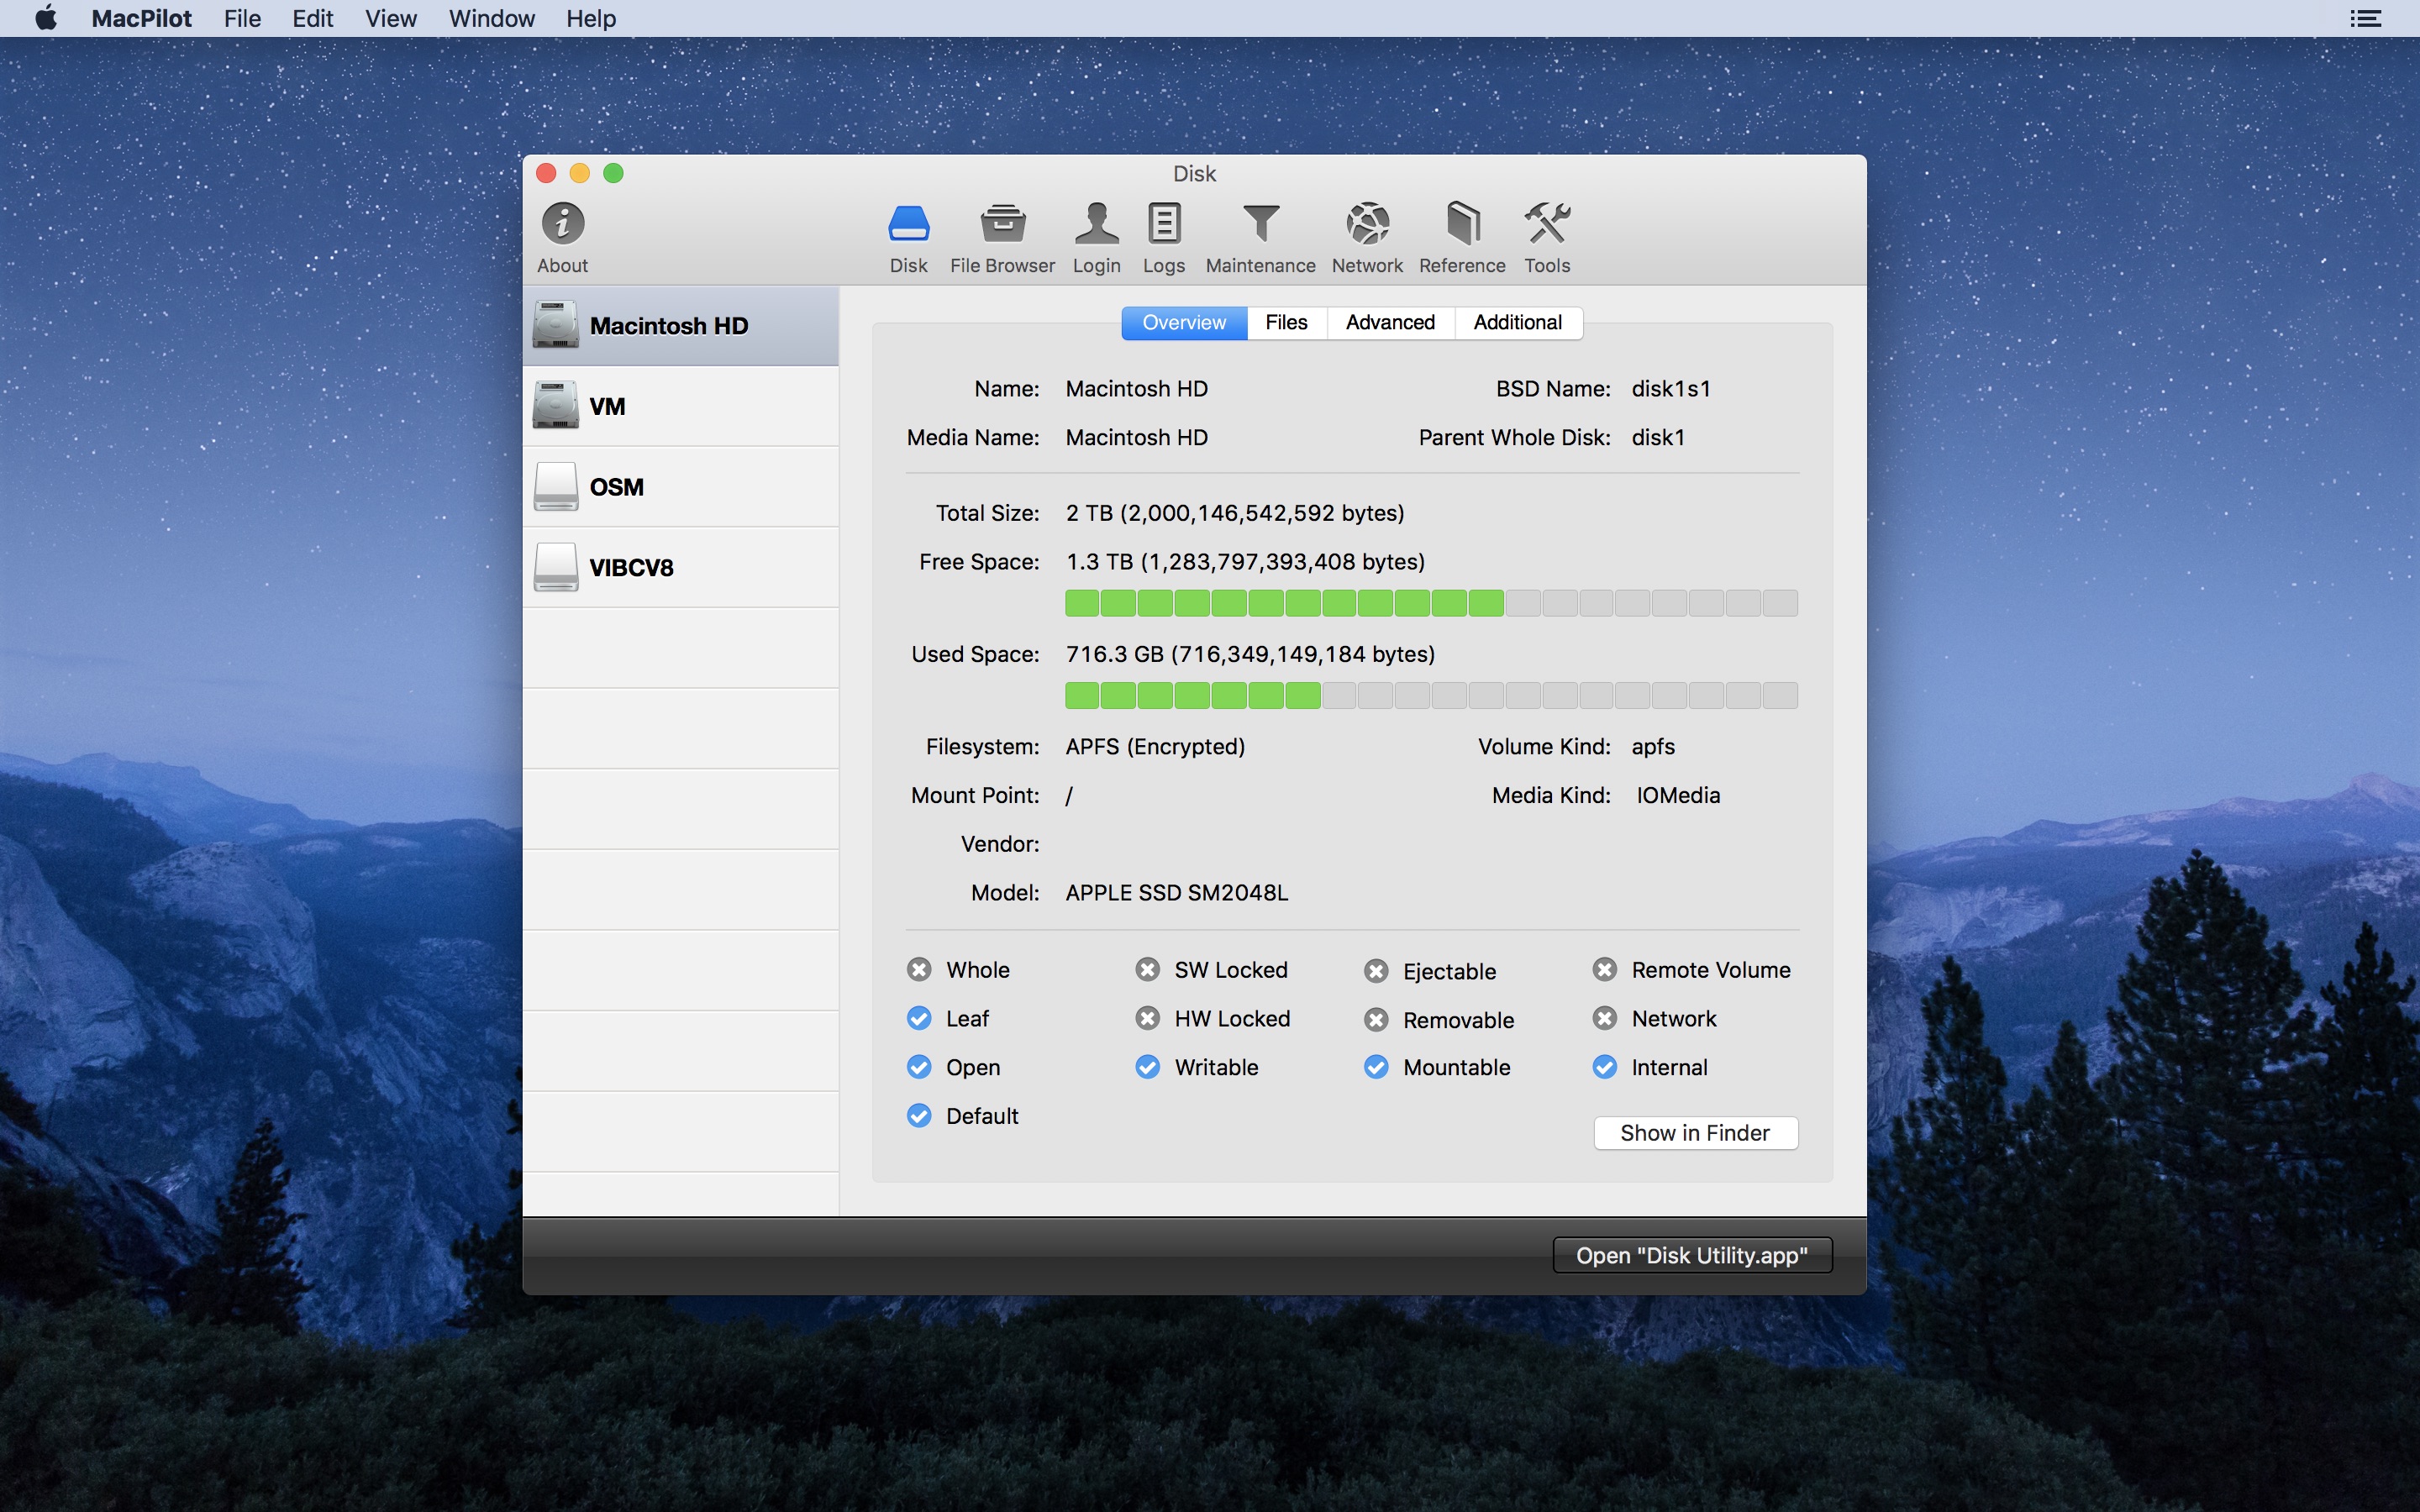2420x1512 pixels.
Task: Click the Disk window title text
Action: click(1194, 174)
